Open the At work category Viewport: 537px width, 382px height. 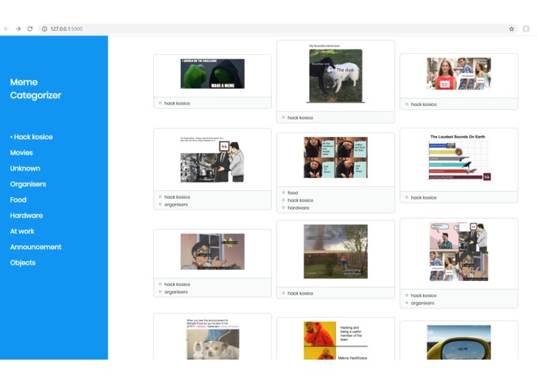[x=22, y=231]
